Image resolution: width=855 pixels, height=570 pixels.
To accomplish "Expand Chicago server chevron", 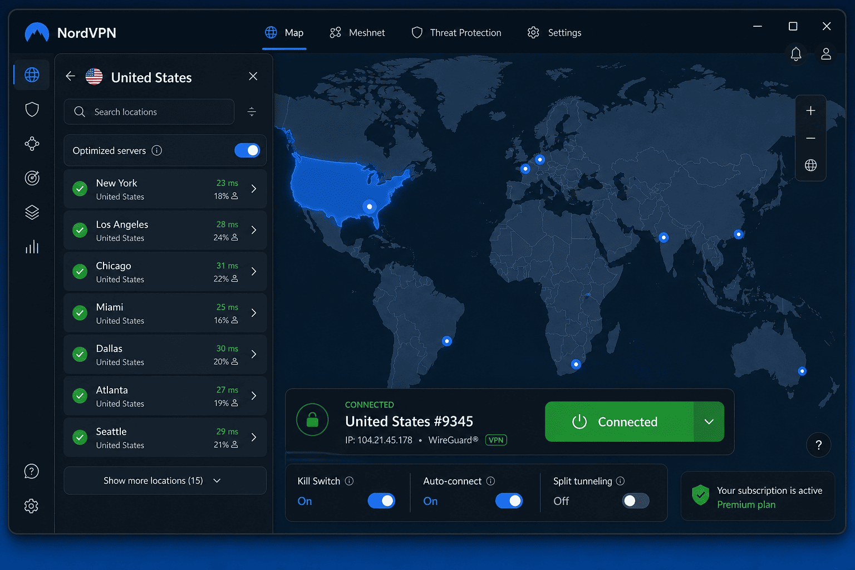I will [254, 272].
